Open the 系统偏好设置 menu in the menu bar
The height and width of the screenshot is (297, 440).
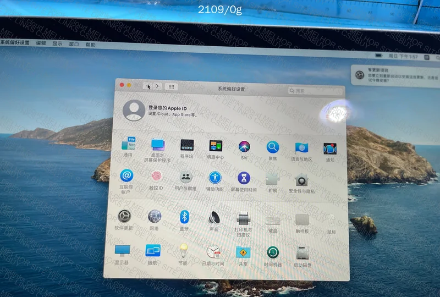click(15, 42)
